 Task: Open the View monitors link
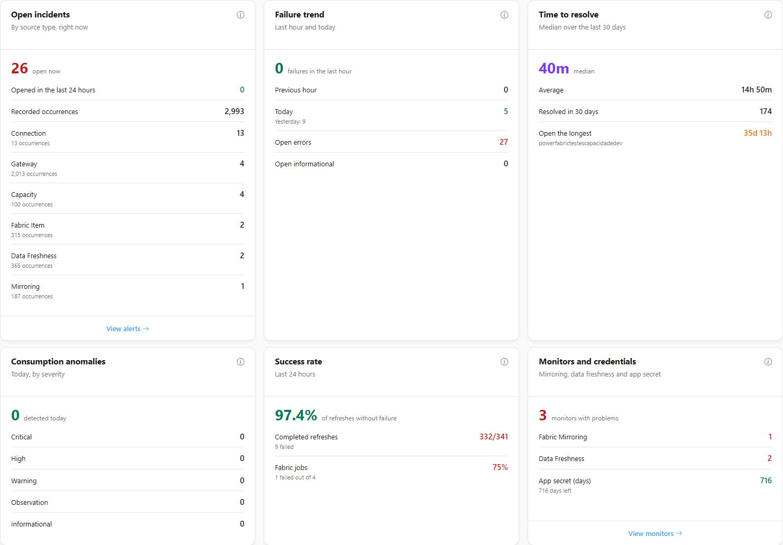pyautogui.click(x=655, y=533)
